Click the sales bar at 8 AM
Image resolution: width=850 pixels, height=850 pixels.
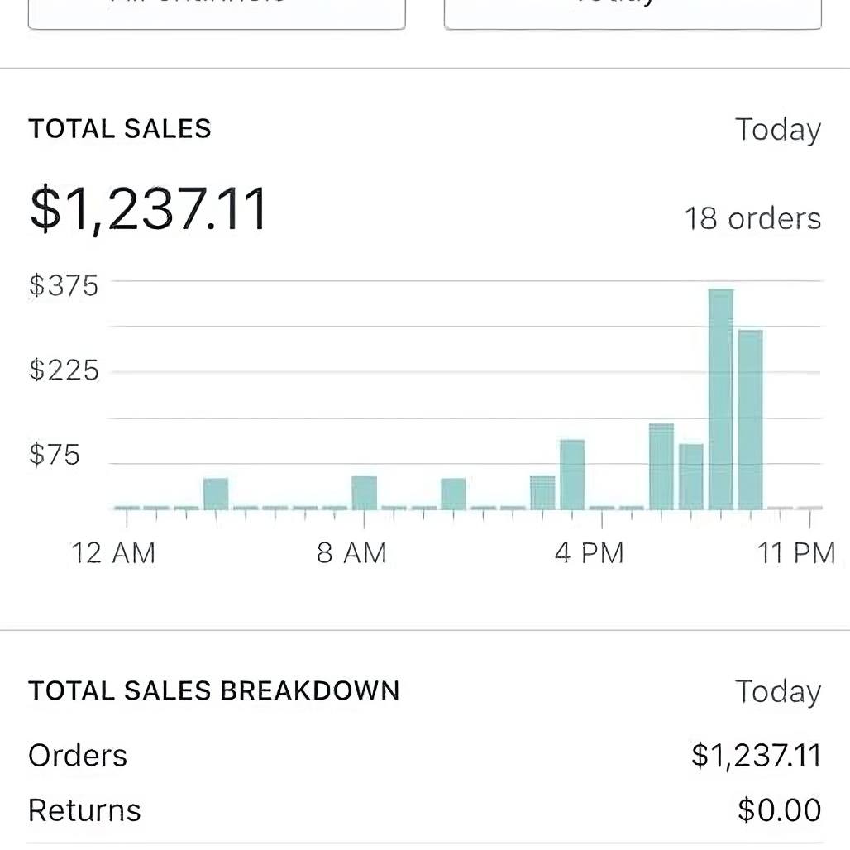[x=364, y=493]
